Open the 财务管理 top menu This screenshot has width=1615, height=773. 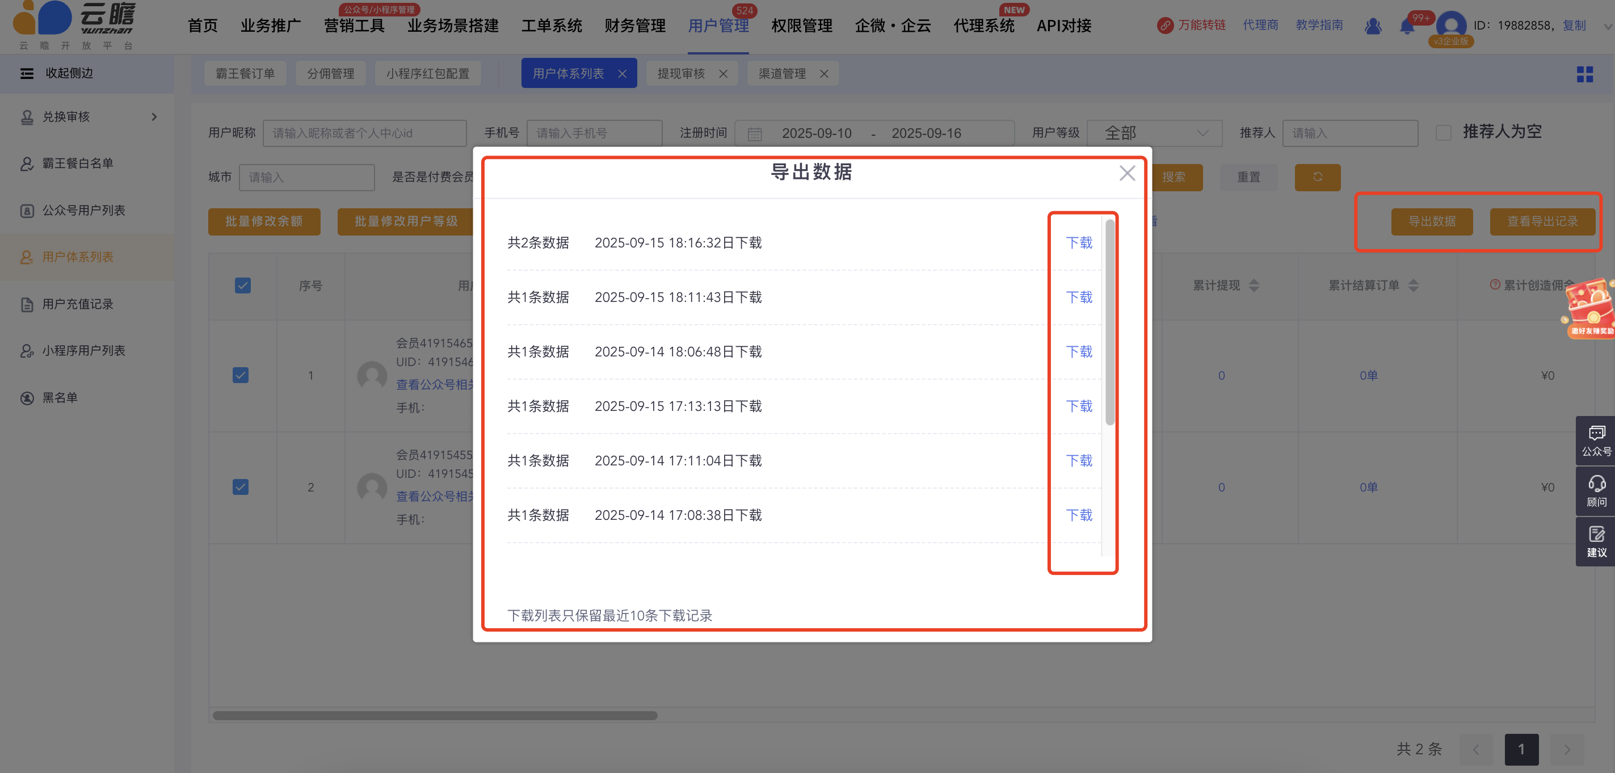click(634, 26)
